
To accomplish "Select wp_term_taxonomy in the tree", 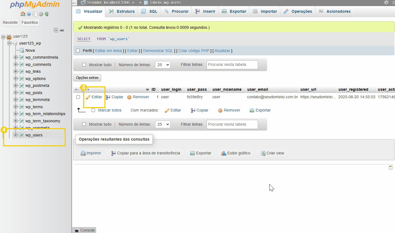I will [x=43, y=121].
